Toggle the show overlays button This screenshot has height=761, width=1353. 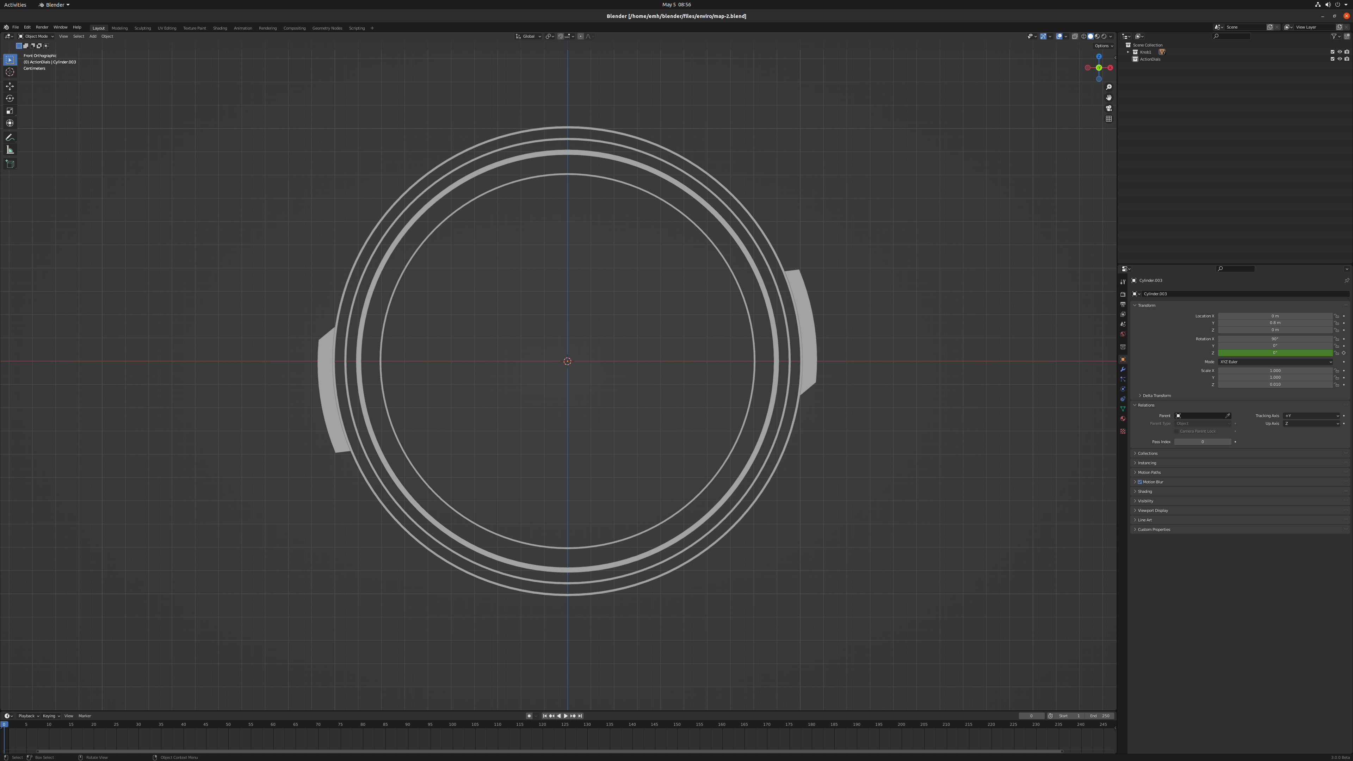[1059, 36]
